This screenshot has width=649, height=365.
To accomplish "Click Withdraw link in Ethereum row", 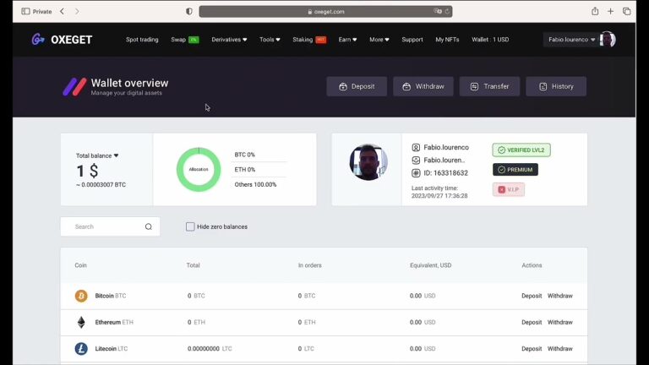I will point(560,323).
